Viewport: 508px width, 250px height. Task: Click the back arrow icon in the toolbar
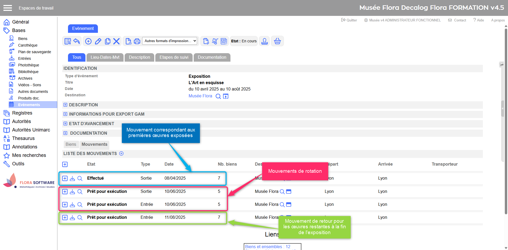click(77, 41)
